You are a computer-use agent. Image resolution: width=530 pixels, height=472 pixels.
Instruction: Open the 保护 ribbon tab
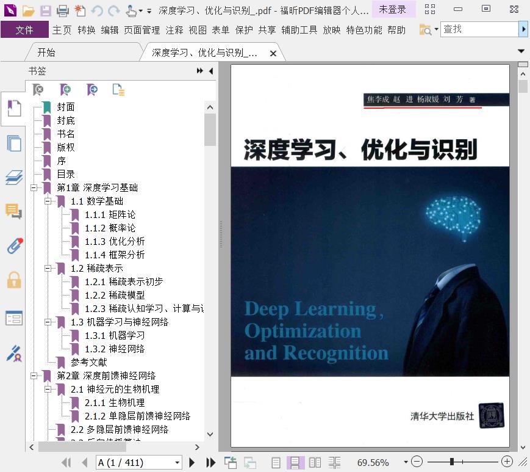click(x=244, y=30)
